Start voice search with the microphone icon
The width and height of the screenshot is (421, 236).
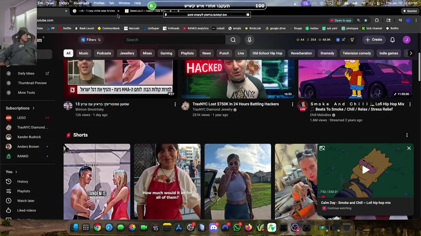pos(249,40)
